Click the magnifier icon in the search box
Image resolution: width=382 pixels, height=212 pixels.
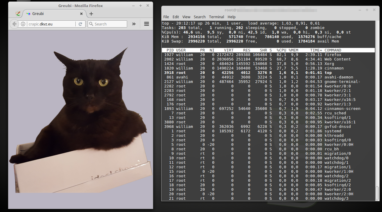click(x=91, y=24)
